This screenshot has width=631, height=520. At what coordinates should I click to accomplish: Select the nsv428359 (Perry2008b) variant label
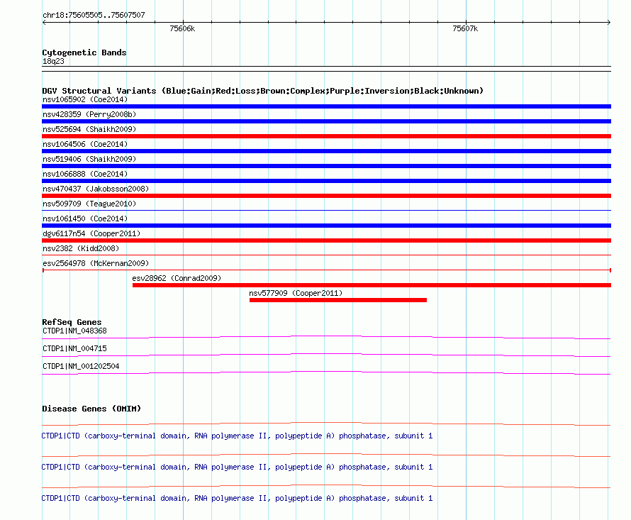[x=89, y=114]
